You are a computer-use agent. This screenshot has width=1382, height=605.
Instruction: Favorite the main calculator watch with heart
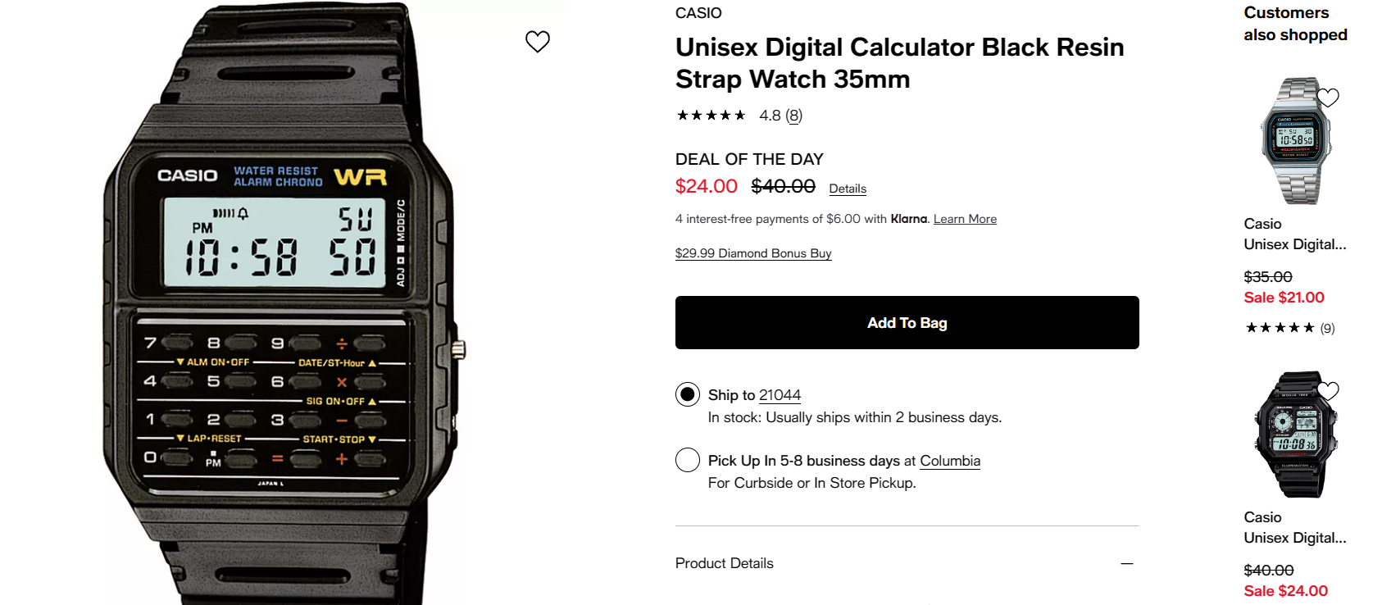click(x=538, y=41)
